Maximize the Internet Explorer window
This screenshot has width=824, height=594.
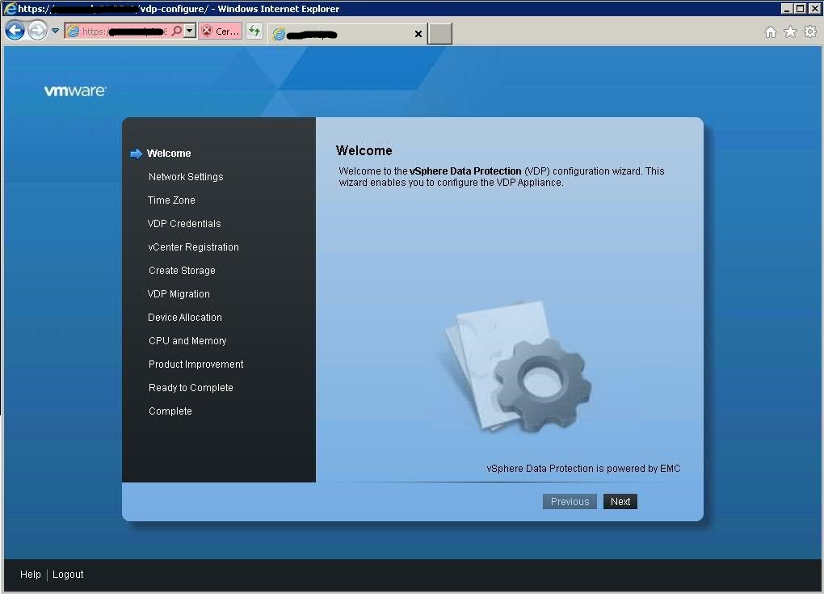(800, 8)
